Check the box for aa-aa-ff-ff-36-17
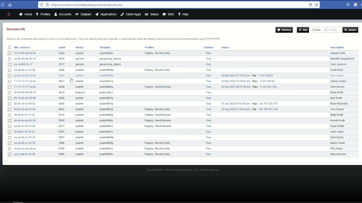 click(10, 64)
